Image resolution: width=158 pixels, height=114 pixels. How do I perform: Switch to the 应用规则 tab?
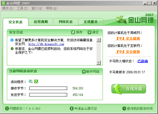pos(41,22)
